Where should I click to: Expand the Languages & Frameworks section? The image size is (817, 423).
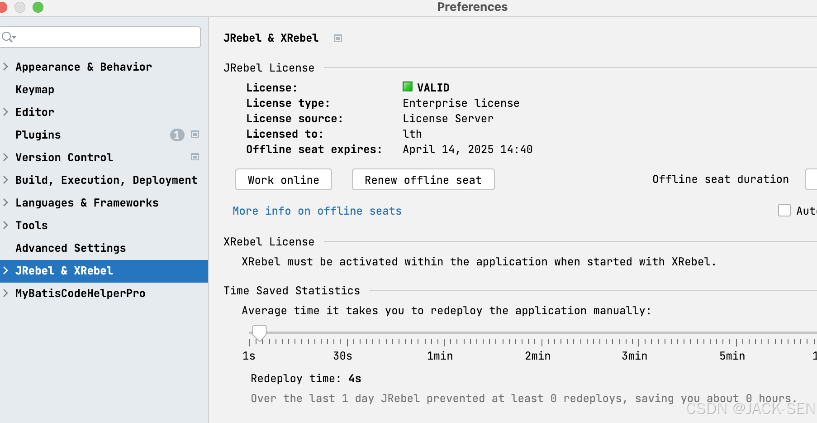(6, 202)
